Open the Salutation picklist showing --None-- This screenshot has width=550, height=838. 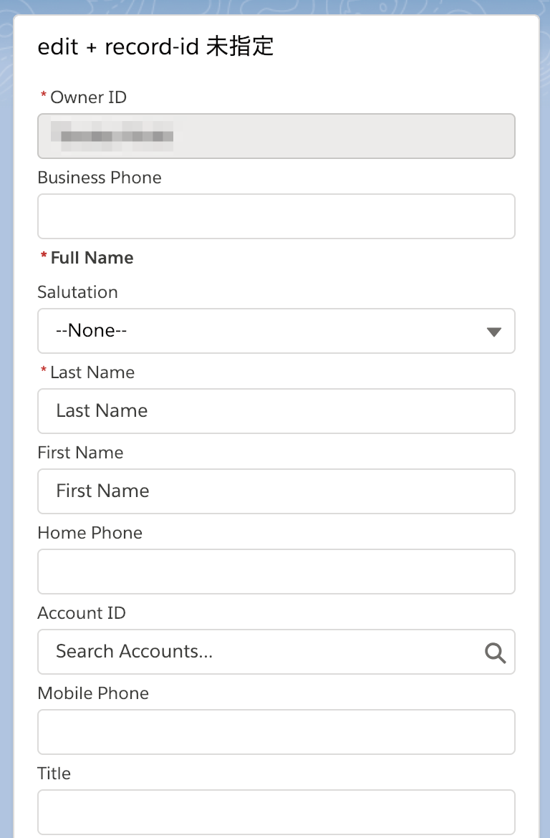click(x=276, y=331)
